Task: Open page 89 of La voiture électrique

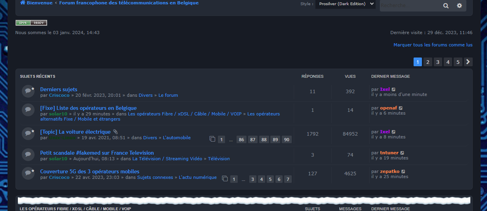Action: coord(275,139)
